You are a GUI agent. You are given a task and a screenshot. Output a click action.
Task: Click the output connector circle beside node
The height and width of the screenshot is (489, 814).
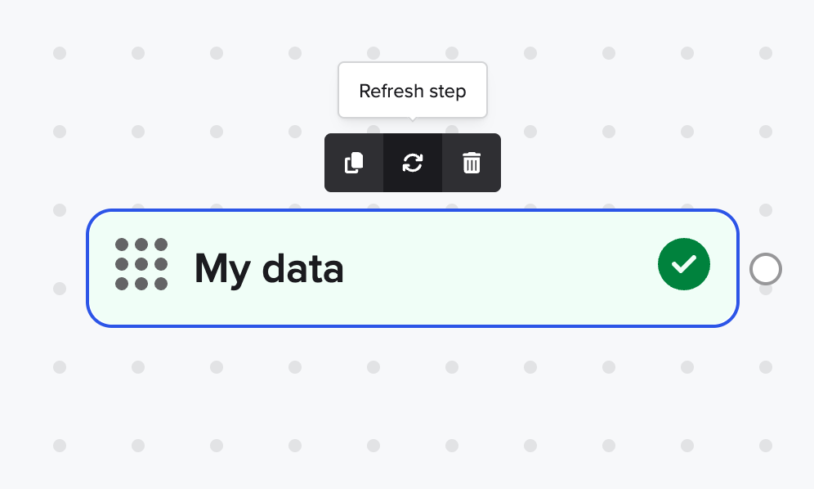point(766,269)
